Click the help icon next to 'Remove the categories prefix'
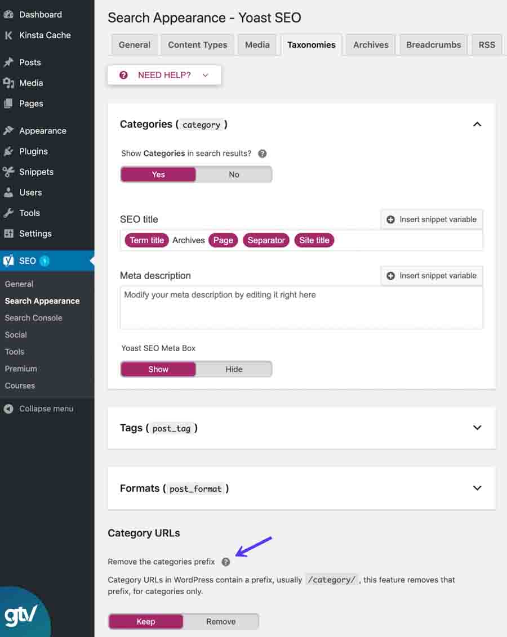 (226, 562)
